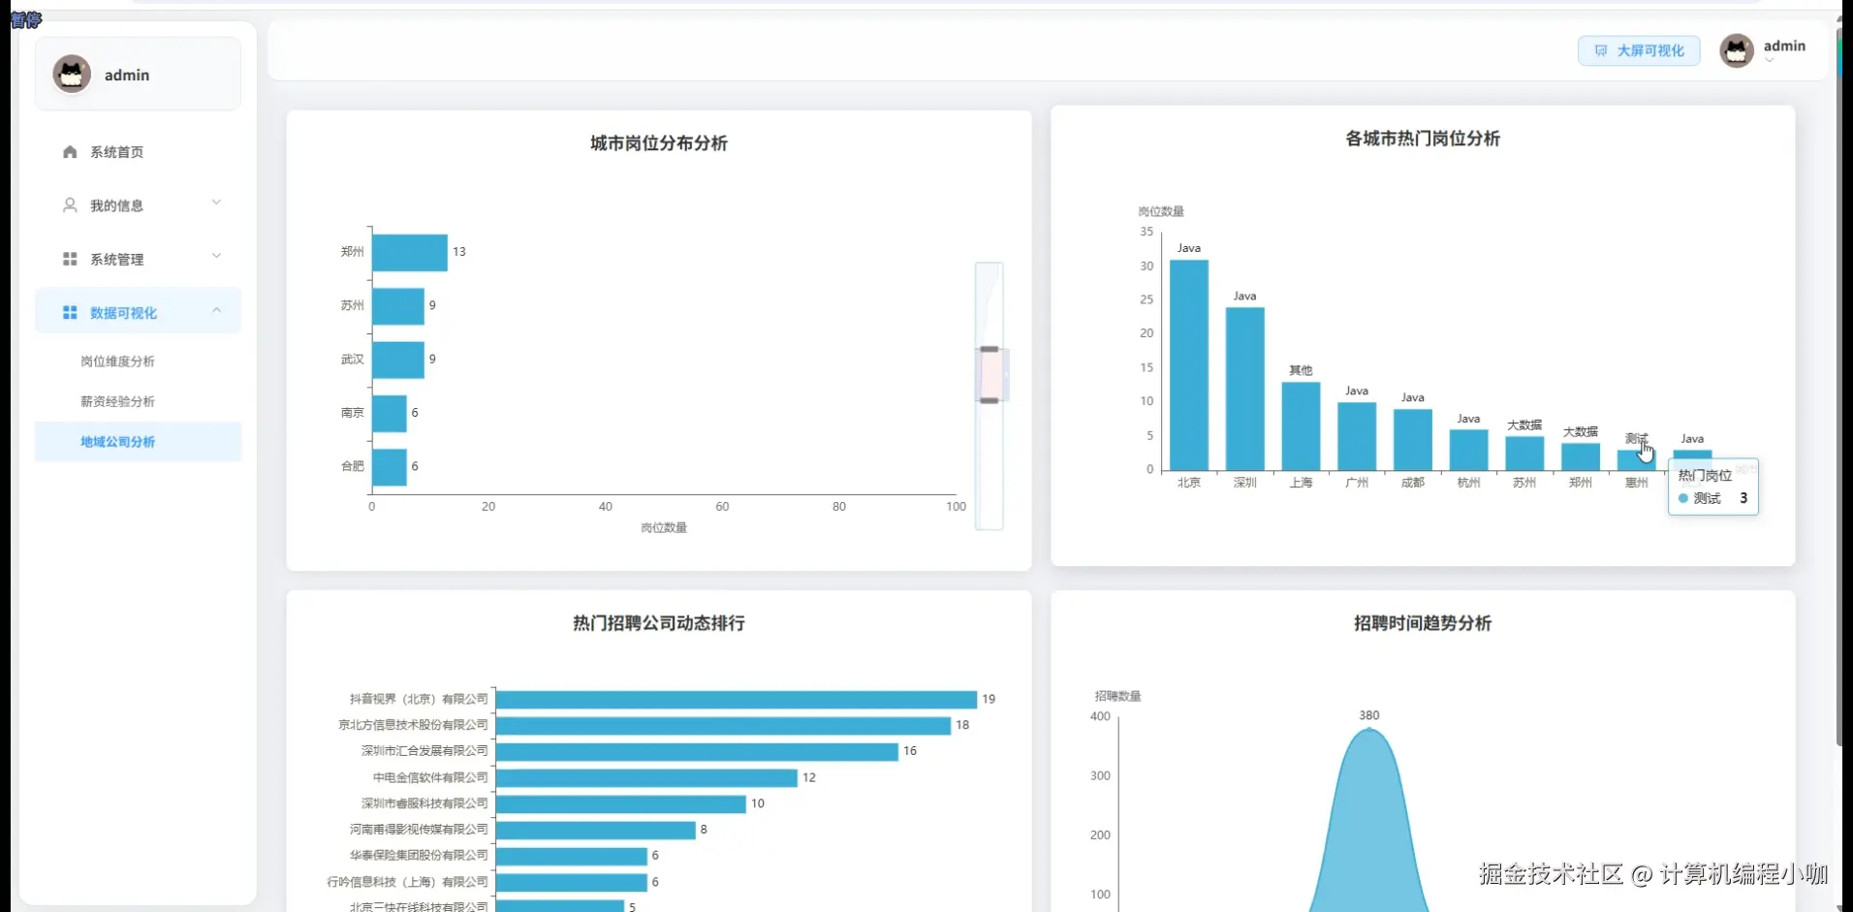The height and width of the screenshot is (912, 1853).
Task: Click the top-right admin avatar
Action: coord(1737,50)
